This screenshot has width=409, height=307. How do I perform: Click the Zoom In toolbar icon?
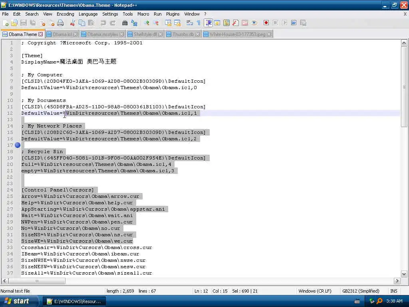point(146,23)
